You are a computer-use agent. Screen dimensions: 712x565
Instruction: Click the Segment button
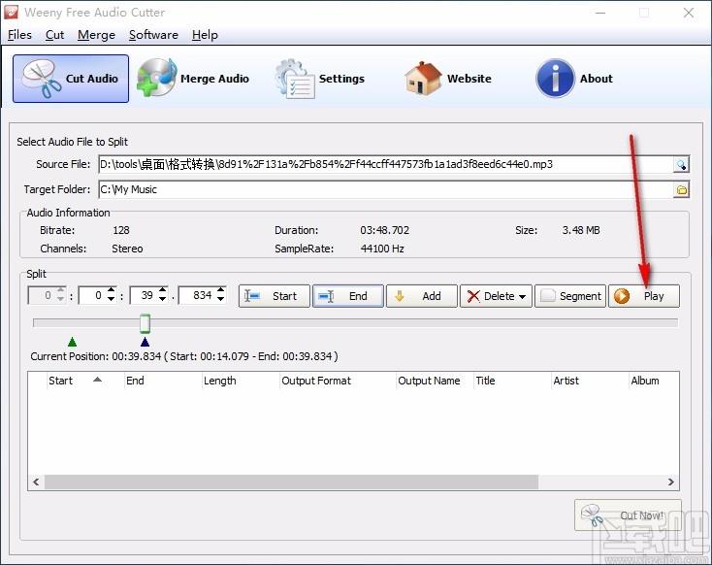[x=570, y=296]
